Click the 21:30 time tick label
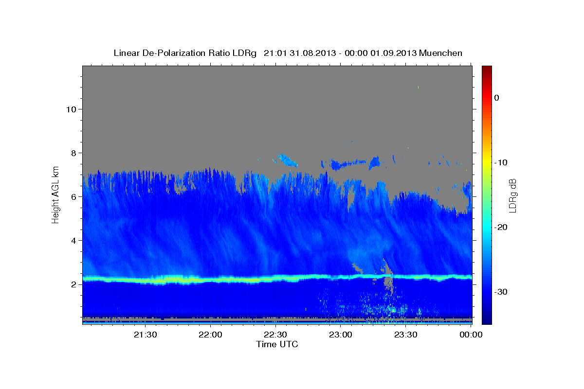584x389 pixels. 146,335
